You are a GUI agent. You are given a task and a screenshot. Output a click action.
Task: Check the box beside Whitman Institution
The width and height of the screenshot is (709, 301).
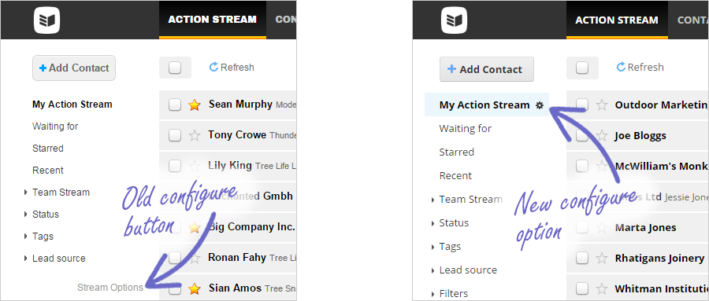coord(582,288)
